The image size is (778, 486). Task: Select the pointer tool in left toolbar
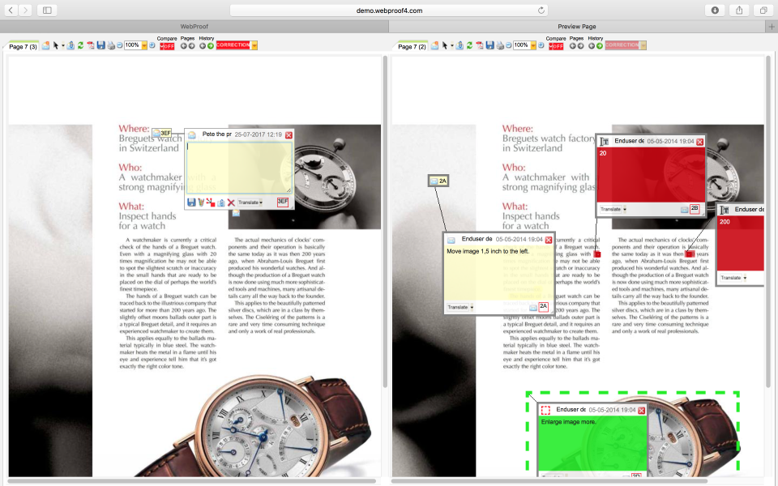[x=56, y=45]
